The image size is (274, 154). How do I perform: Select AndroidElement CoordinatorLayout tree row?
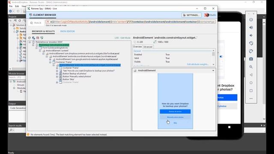[x=84, y=56]
